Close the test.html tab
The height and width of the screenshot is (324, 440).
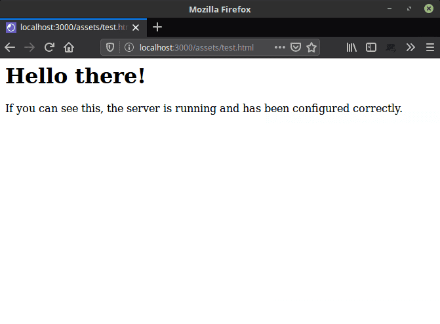click(136, 28)
